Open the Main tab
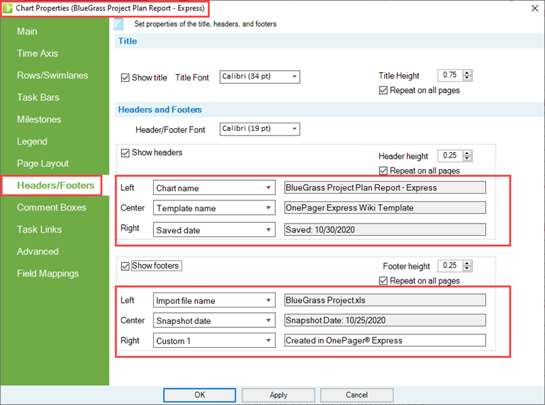 pyautogui.click(x=27, y=31)
